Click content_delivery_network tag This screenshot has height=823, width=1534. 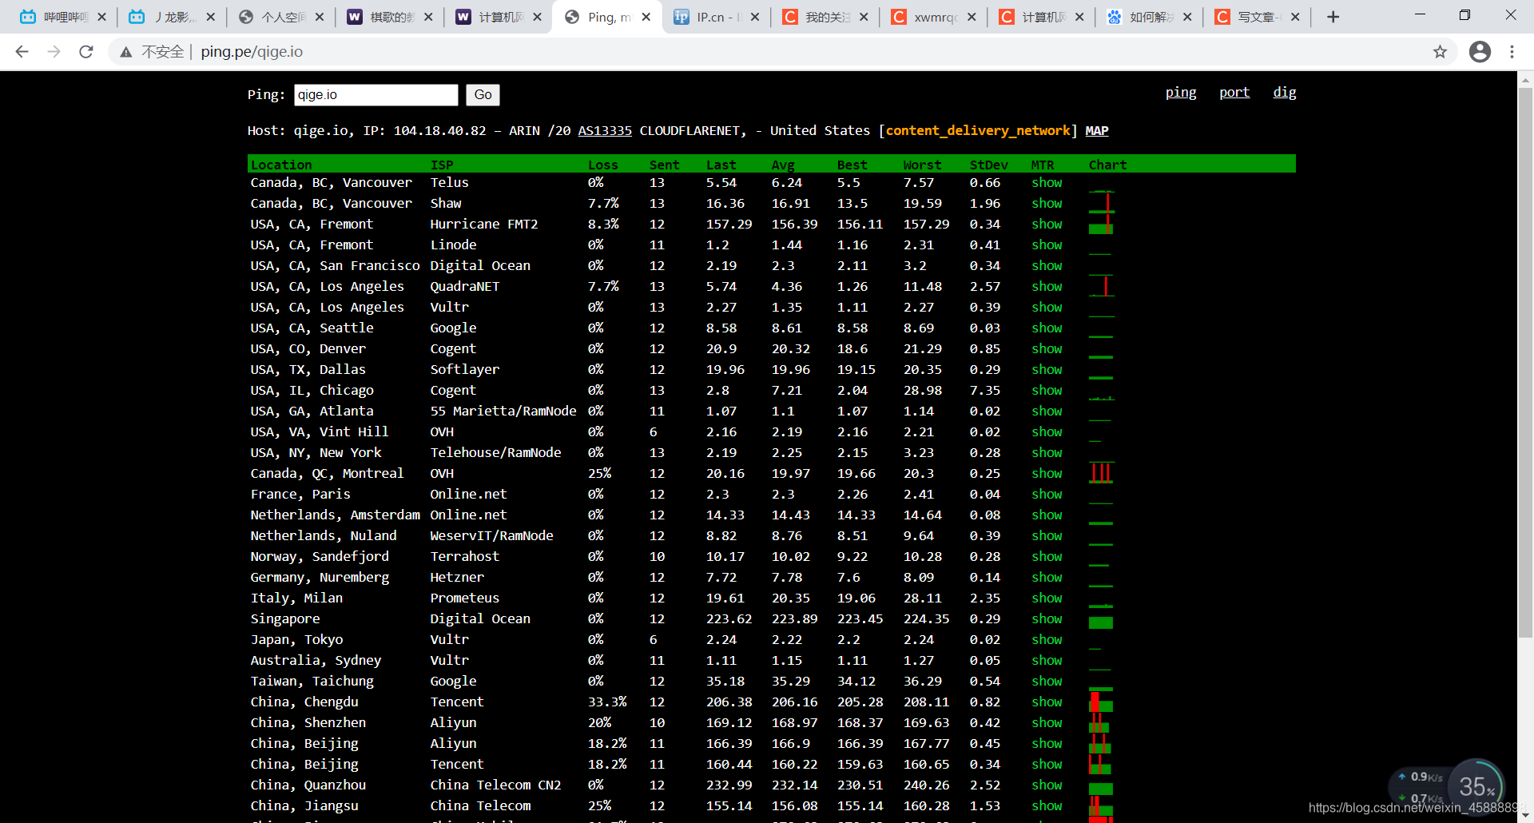tap(978, 131)
